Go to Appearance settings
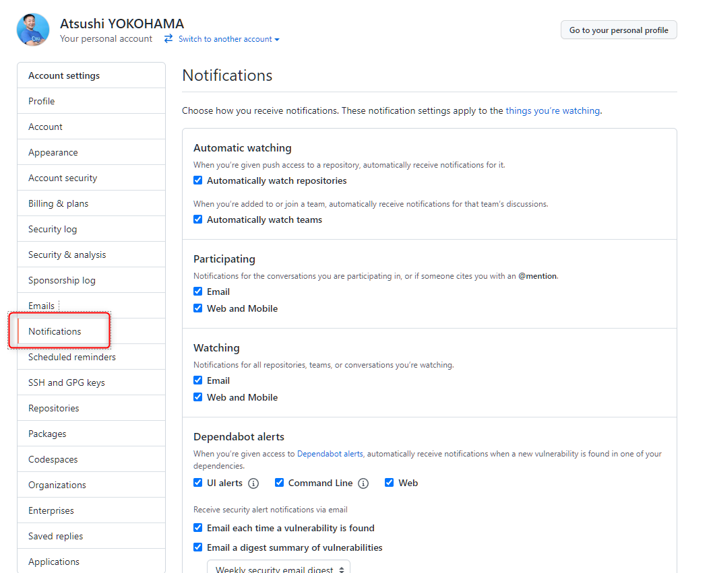Screen dimensions: 711x573 click(91, 152)
